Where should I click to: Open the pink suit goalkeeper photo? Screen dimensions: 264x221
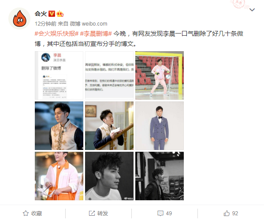[160, 75]
